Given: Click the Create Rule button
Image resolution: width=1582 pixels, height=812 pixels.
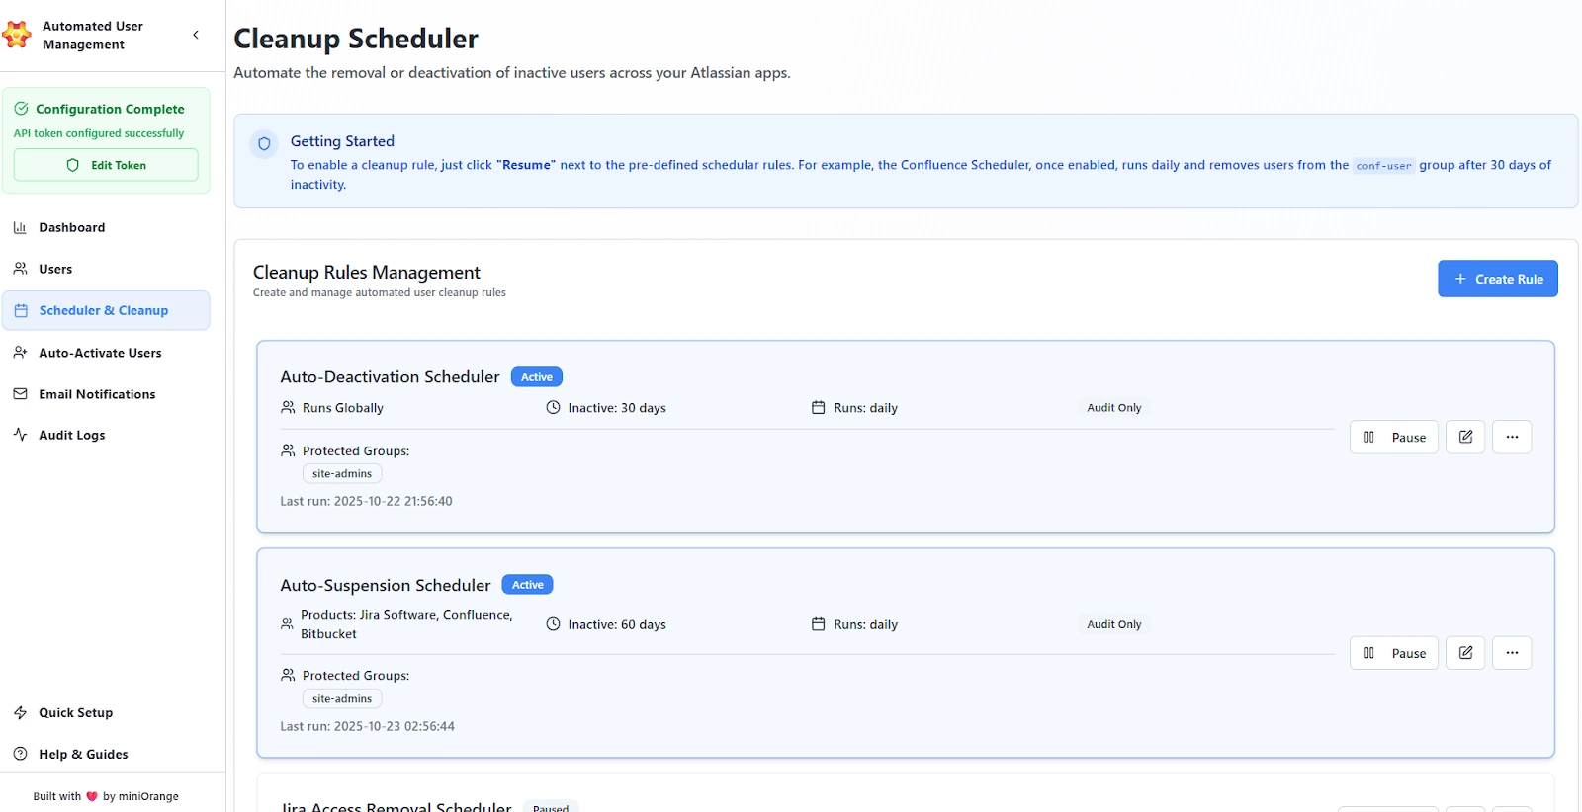Looking at the screenshot, I should click(x=1497, y=279).
